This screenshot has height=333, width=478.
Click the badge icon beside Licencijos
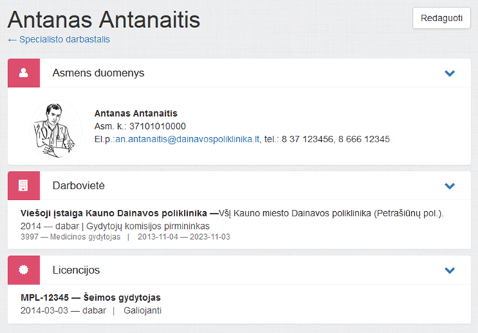pyautogui.click(x=23, y=270)
